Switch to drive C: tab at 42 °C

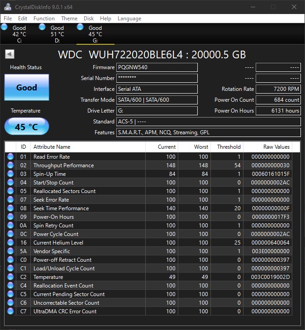(x=19, y=34)
